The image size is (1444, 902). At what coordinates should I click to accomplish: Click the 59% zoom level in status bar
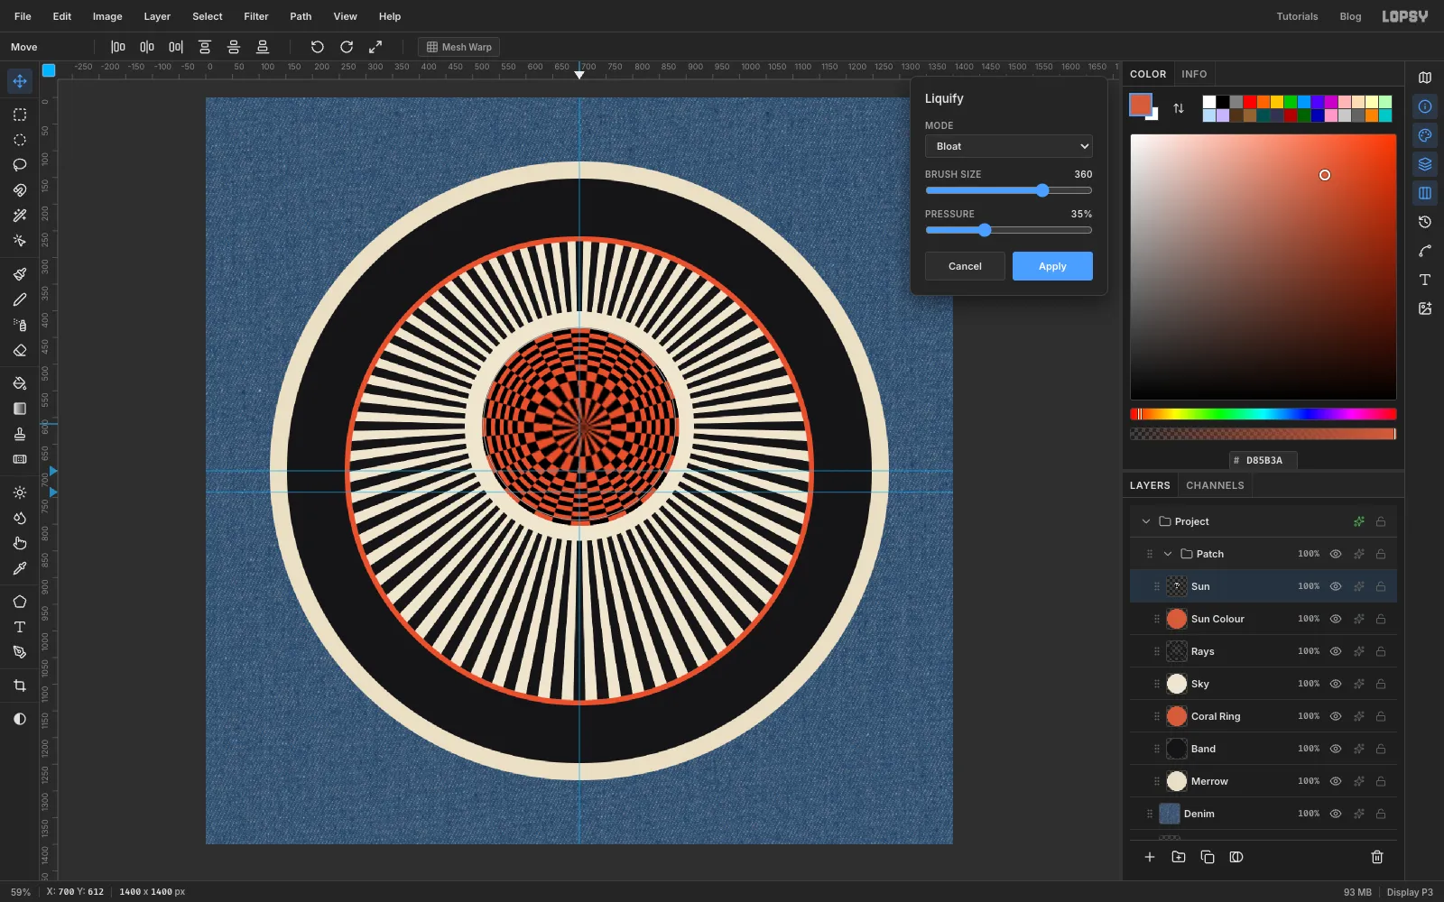coord(21,892)
